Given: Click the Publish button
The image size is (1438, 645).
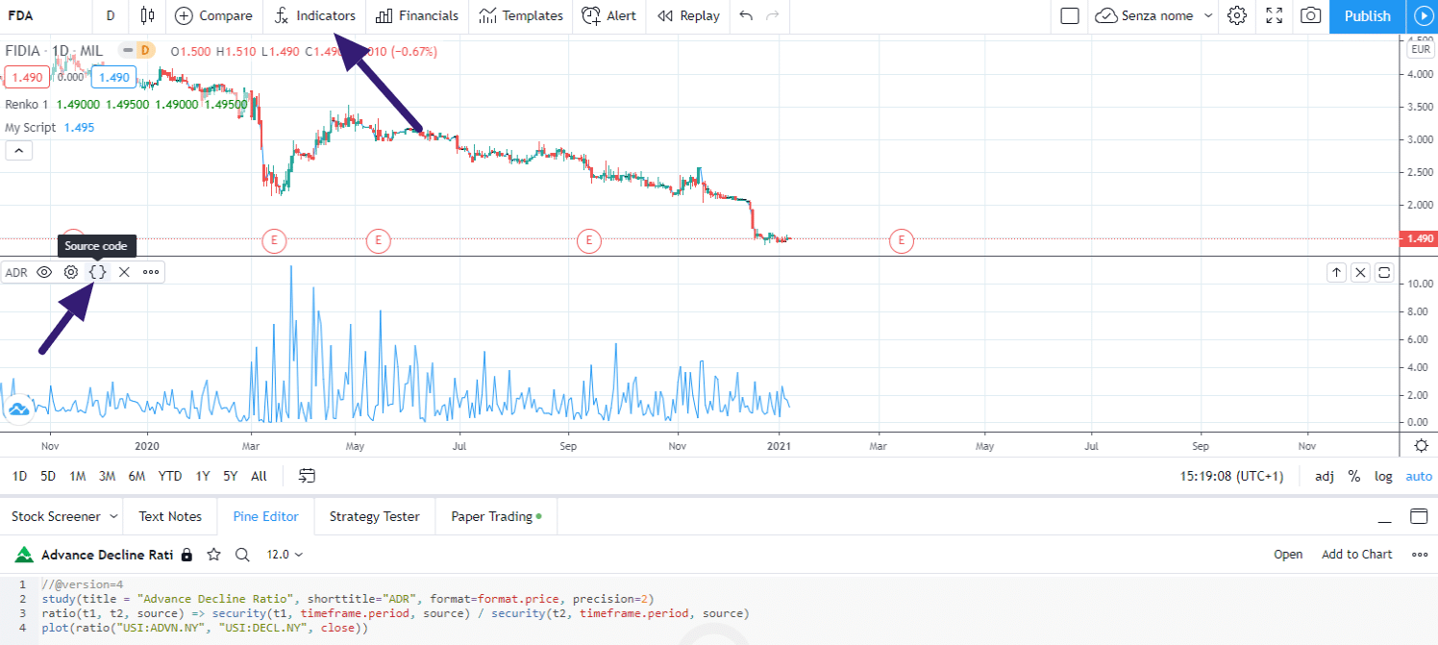Looking at the screenshot, I should click(1367, 15).
